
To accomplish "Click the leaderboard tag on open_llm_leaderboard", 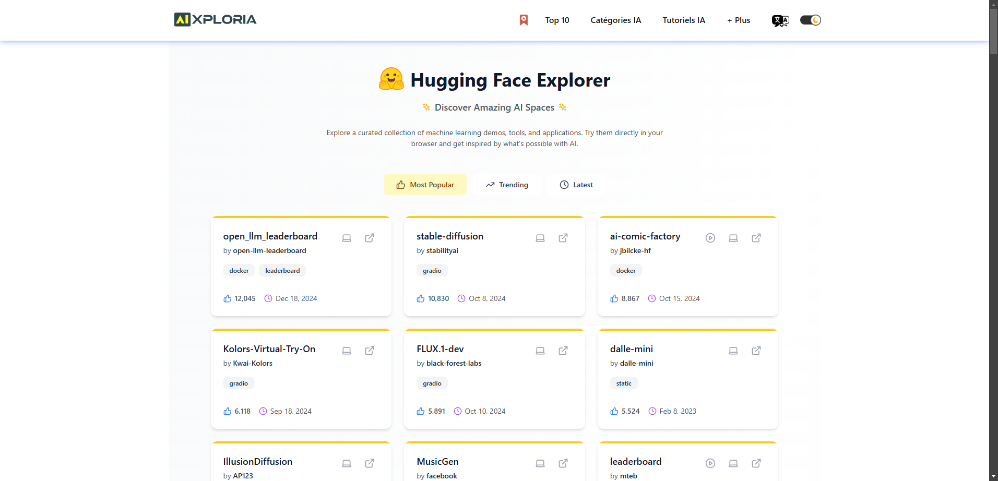I will point(282,270).
